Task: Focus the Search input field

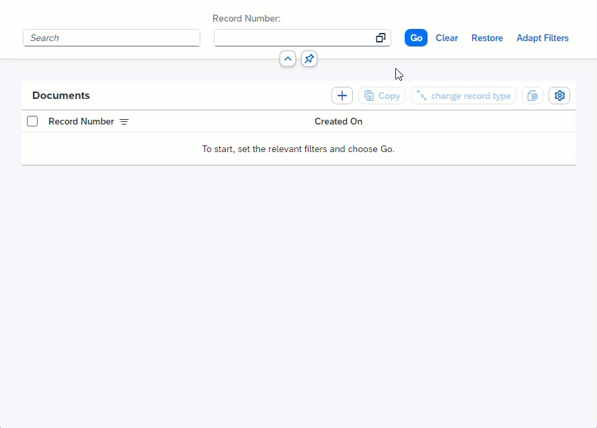Action: (111, 38)
